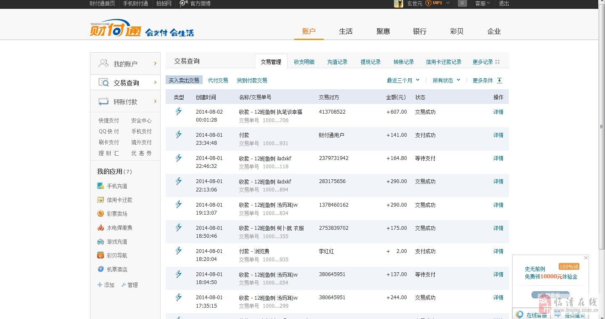Close the 10000元 promo popup
The image size is (605, 319).
pyautogui.click(x=586, y=258)
